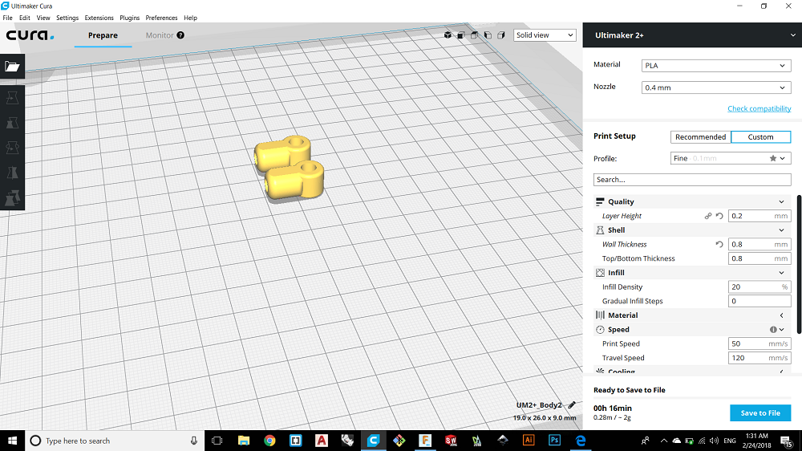Viewport: 802px width, 451px height.
Task: Select the Per Model Settings tool
Action: click(x=12, y=197)
